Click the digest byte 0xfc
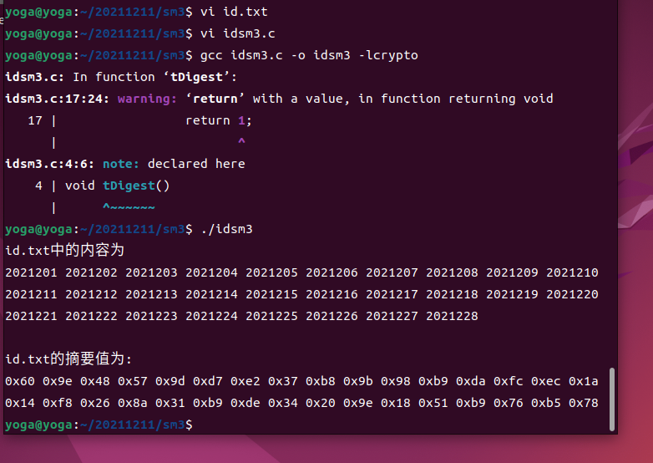This screenshot has width=653, height=463. (508, 381)
